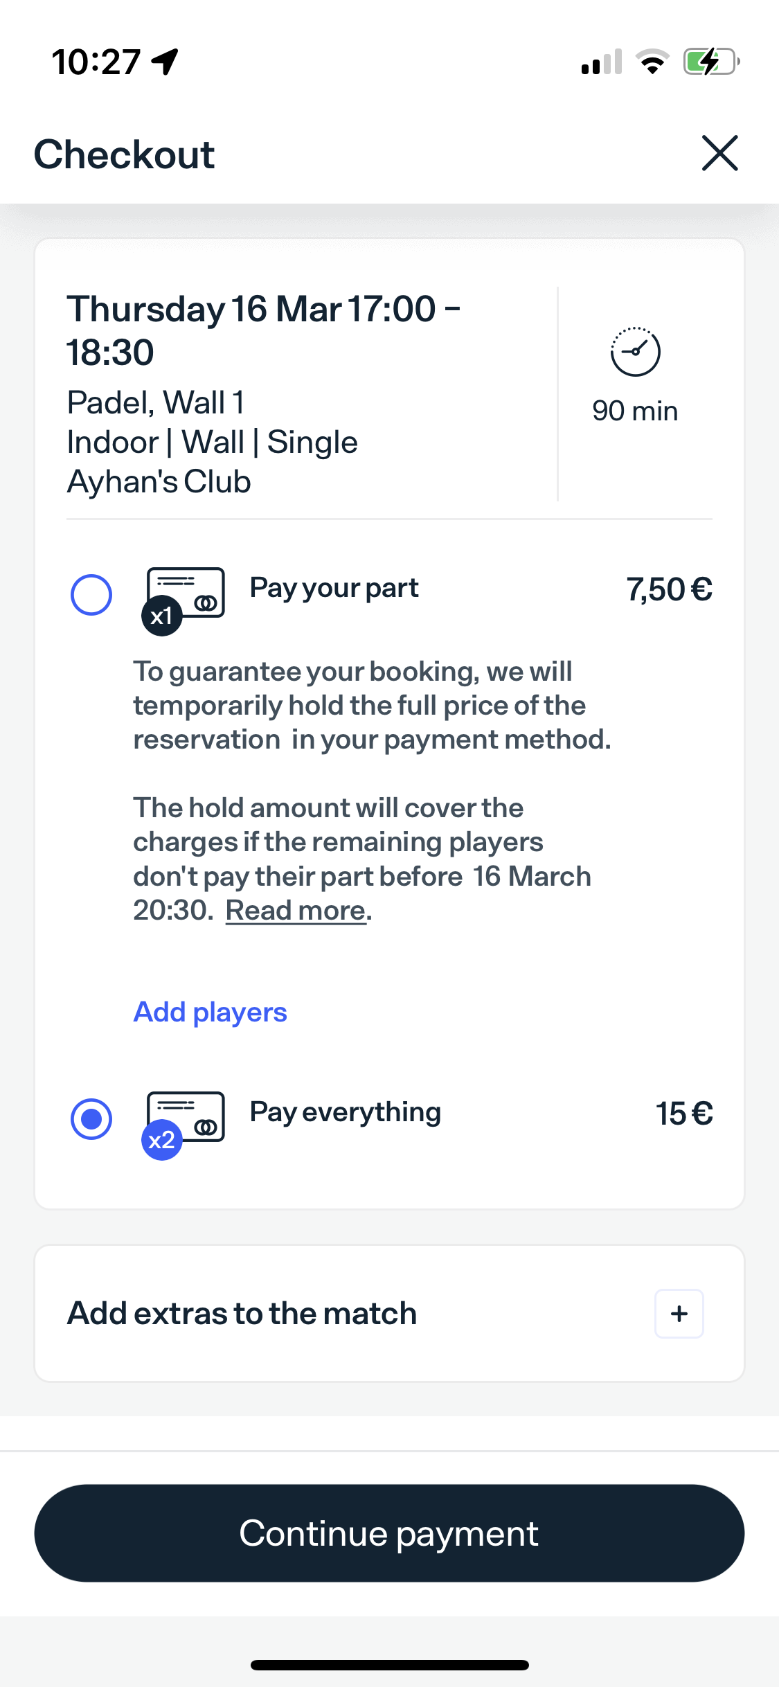Select the Pay your part radio button

(91, 595)
